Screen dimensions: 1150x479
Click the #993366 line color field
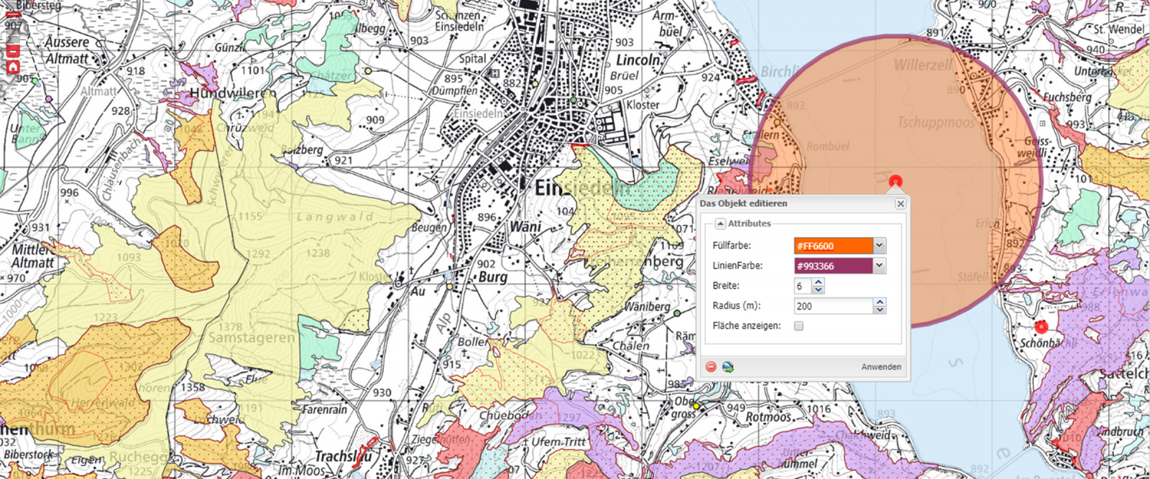tap(832, 266)
